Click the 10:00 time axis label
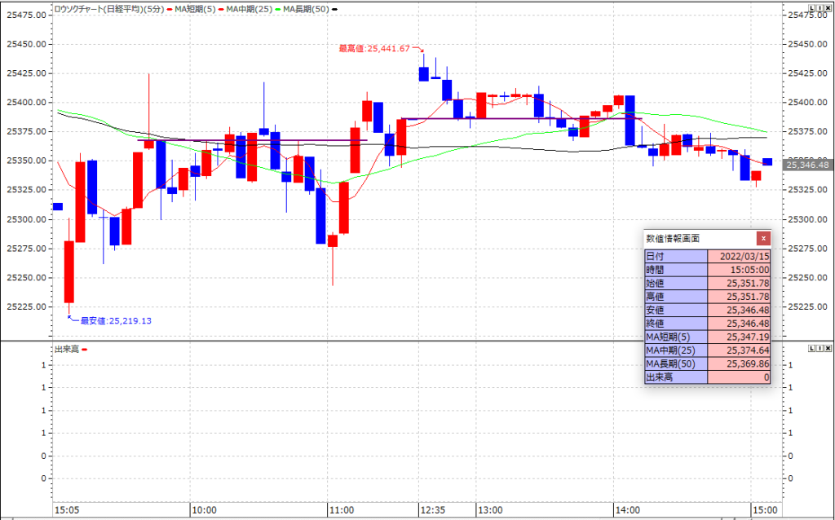 tap(204, 510)
